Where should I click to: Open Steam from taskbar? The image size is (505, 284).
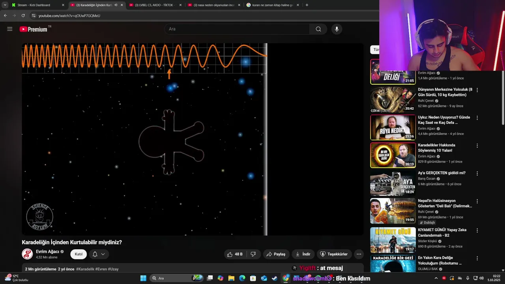click(274, 278)
